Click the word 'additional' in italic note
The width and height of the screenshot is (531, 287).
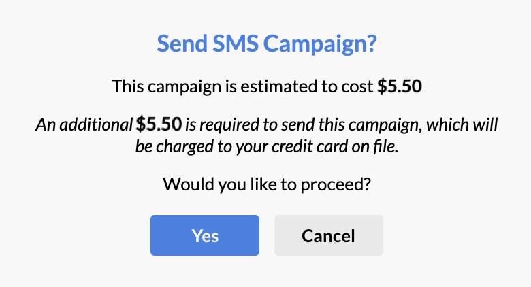click(x=96, y=124)
